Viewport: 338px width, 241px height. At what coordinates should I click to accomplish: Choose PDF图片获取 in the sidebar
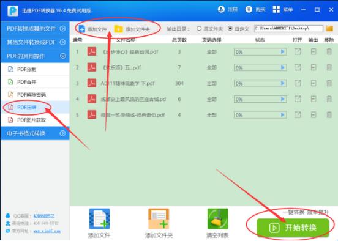pyautogui.click(x=35, y=120)
